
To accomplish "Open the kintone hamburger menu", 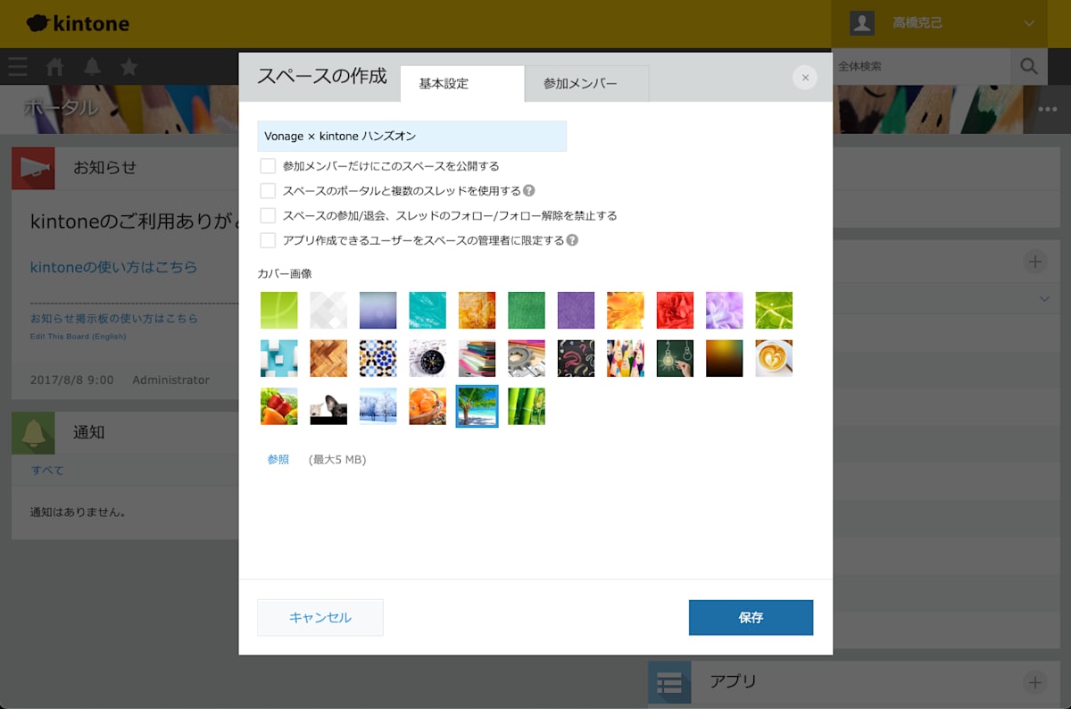I will tap(17, 67).
